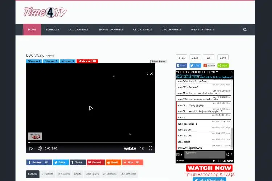
Task: Click the play button in the player control bar
Action: 31,148
